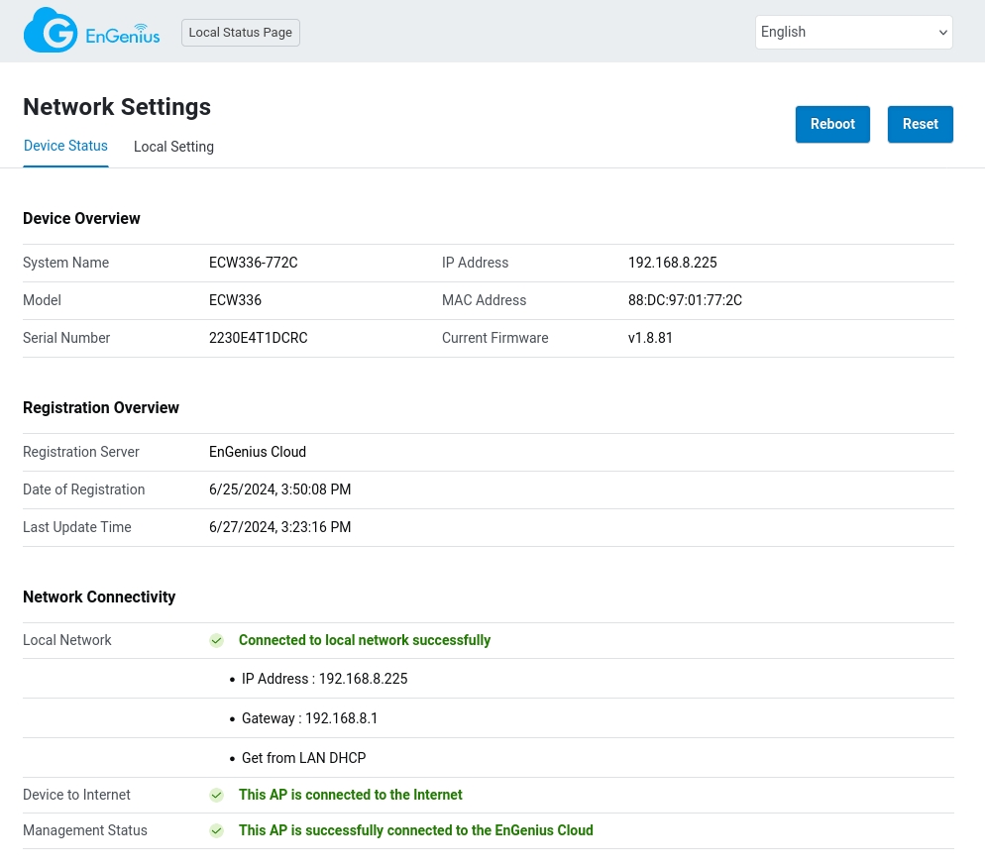Click the IP address value 192.168.8.225

672,264
